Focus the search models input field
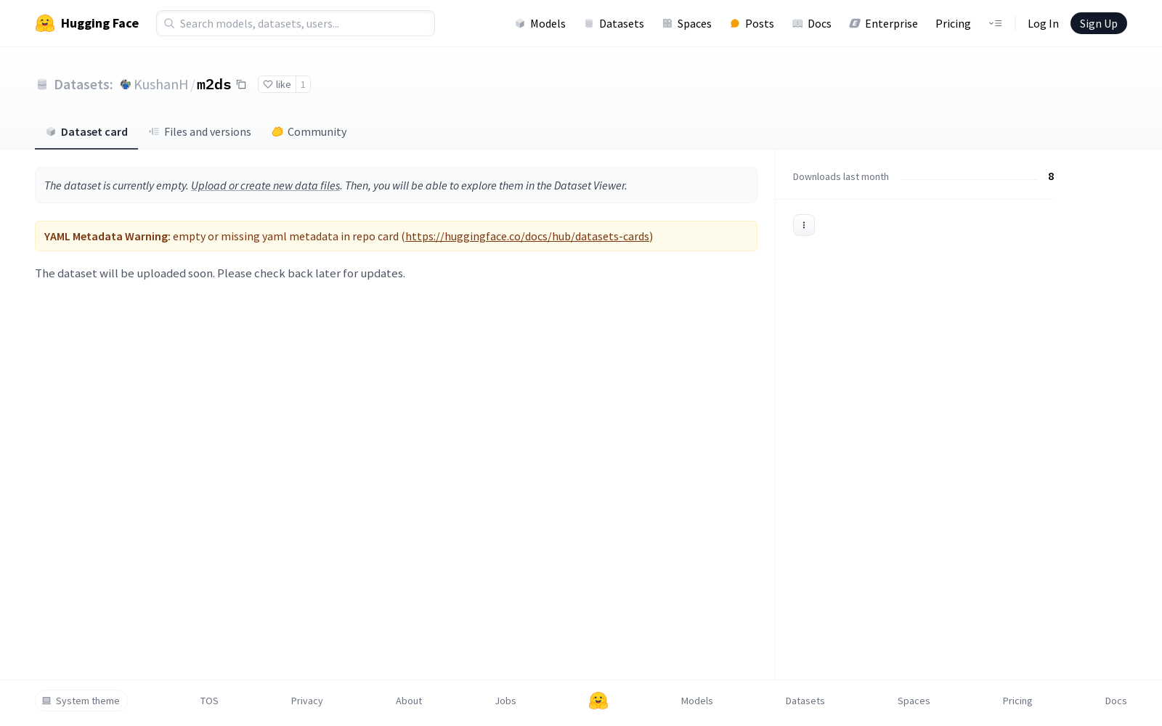 (304, 23)
